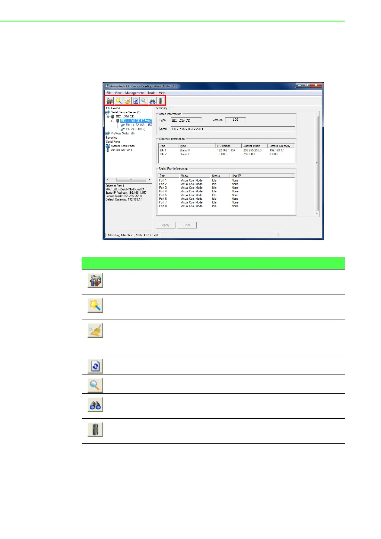Click the Subnet Mask column header
381x539 pixels.
point(255,146)
